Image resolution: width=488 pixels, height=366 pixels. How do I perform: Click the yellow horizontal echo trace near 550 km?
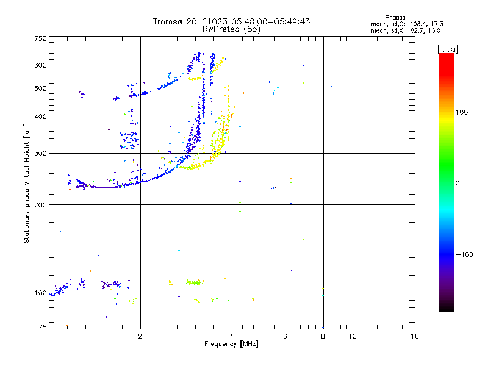tap(195, 79)
